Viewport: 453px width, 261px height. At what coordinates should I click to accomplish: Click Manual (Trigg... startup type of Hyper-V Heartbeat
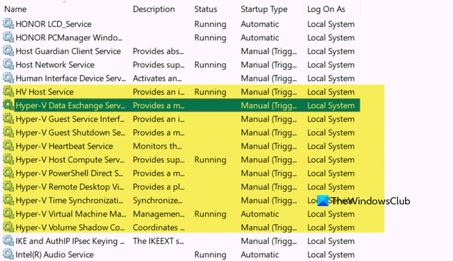click(x=269, y=146)
